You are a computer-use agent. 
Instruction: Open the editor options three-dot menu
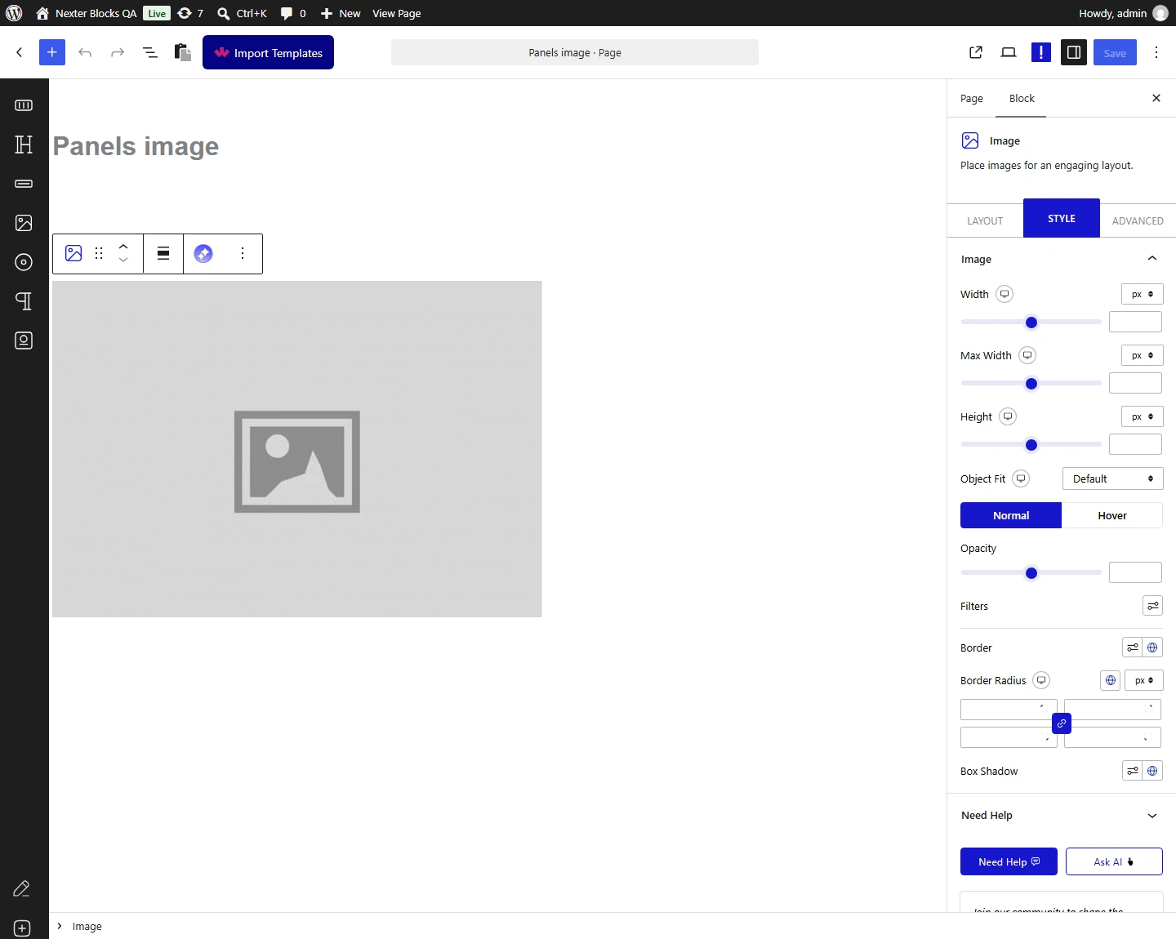pos(1156,52)
